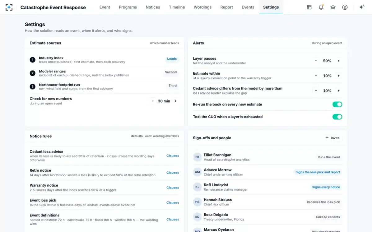Screen dimensions: 372x232
Task: Open the Notices tab
Action: coord(153,7)
